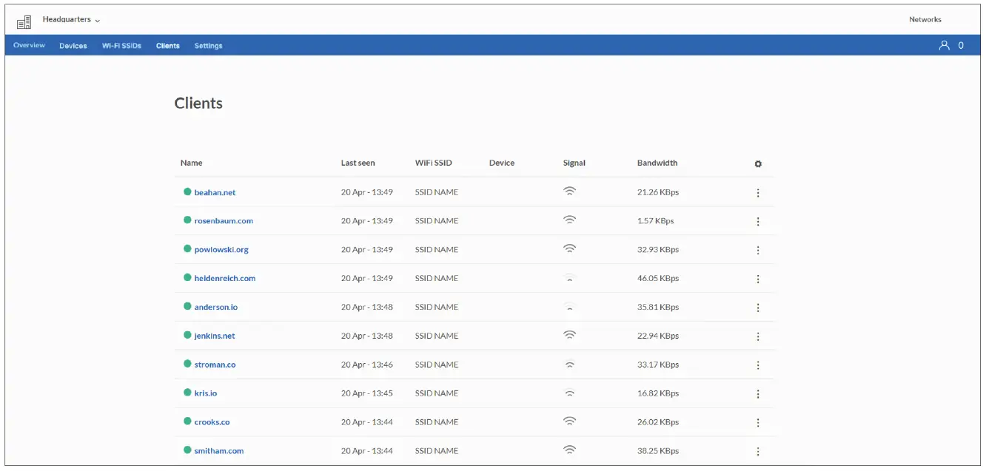986x471 pixels.
Task: Open the smitham.com client link
Action: coord(219,451)
